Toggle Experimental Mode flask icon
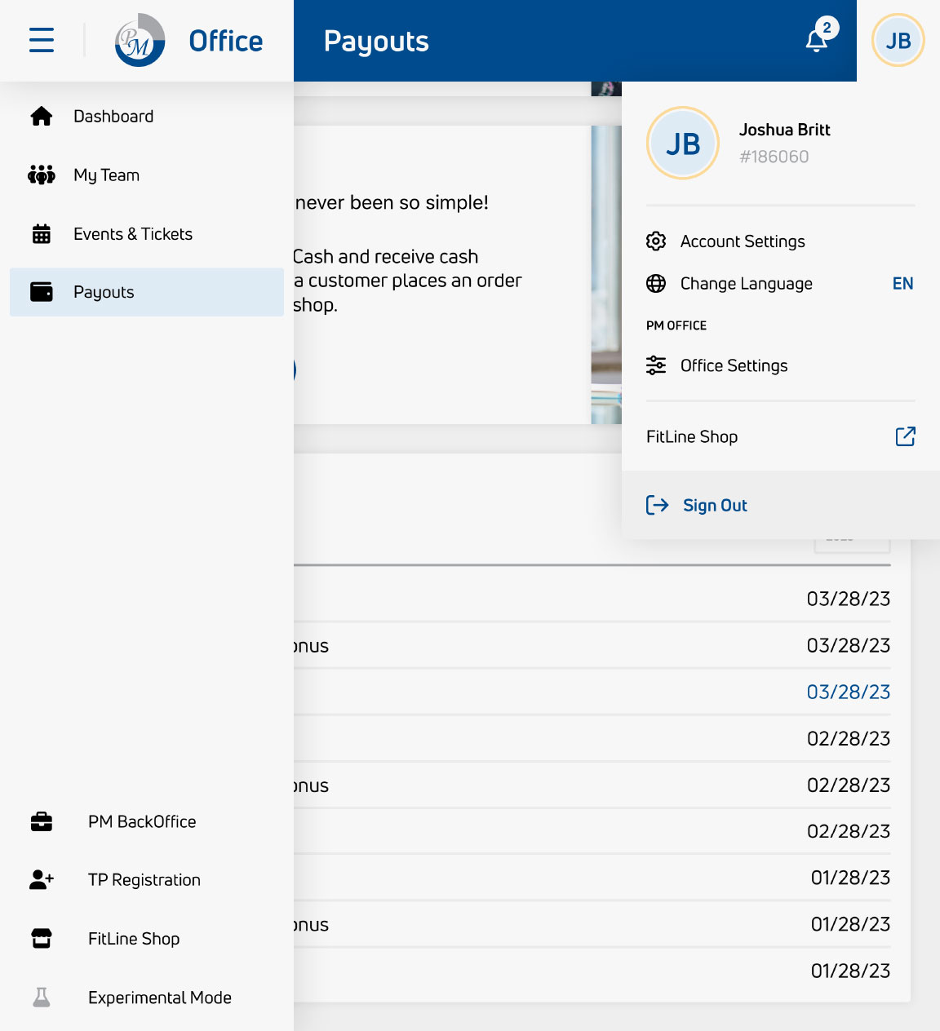The image size is (940, 1031). tap(42, 998)
